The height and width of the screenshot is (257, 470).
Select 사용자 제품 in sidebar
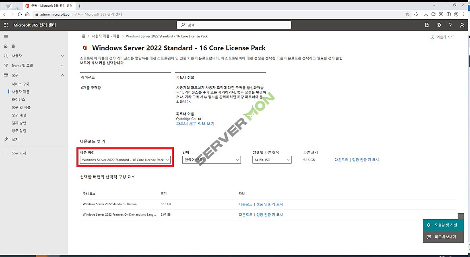[x=21, y=92]
